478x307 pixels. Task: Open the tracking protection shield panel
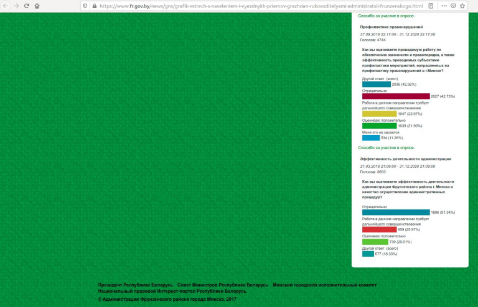pyautogui.click(x=85, y=6)
